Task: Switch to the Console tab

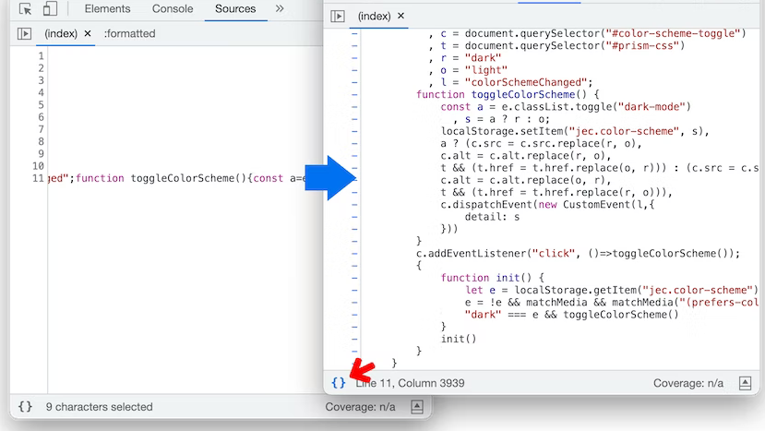Action: [x=173, y=9]
